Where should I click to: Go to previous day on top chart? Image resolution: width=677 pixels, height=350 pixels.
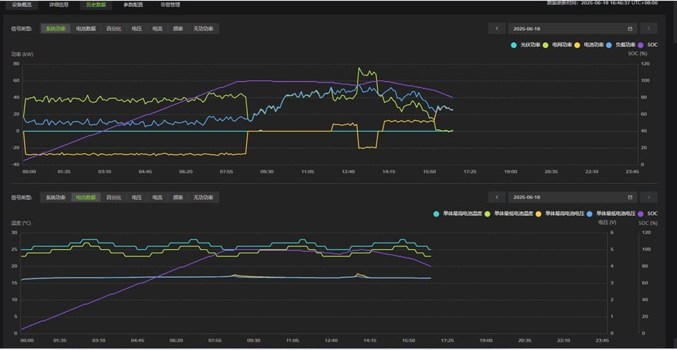click(497, 29)
